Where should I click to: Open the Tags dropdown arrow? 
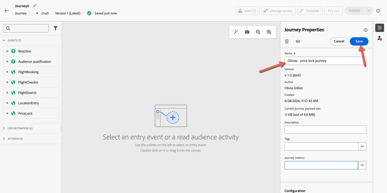coord(362,146)
